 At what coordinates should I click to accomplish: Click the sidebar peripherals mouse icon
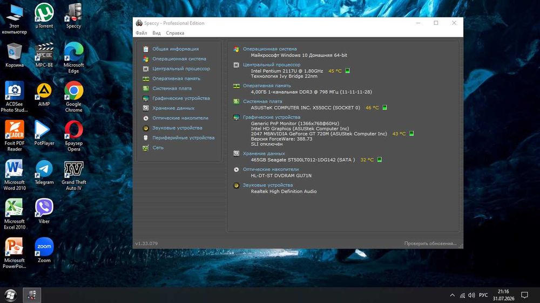tap(146, 137)
